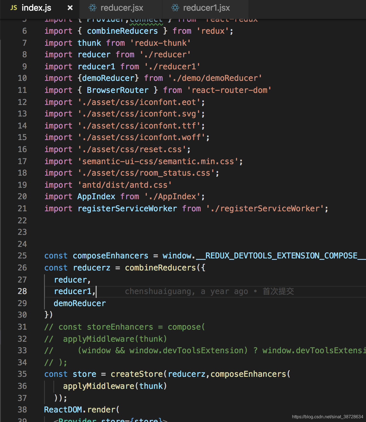Screen dimensions: 366x422
Task: Click commented 'const storeEnhancers = compose(' line
Action: tap(125, 327)
